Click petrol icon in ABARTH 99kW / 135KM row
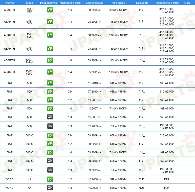Image resolution: width=195 pixels, height=192 pixels. (50, 10)
